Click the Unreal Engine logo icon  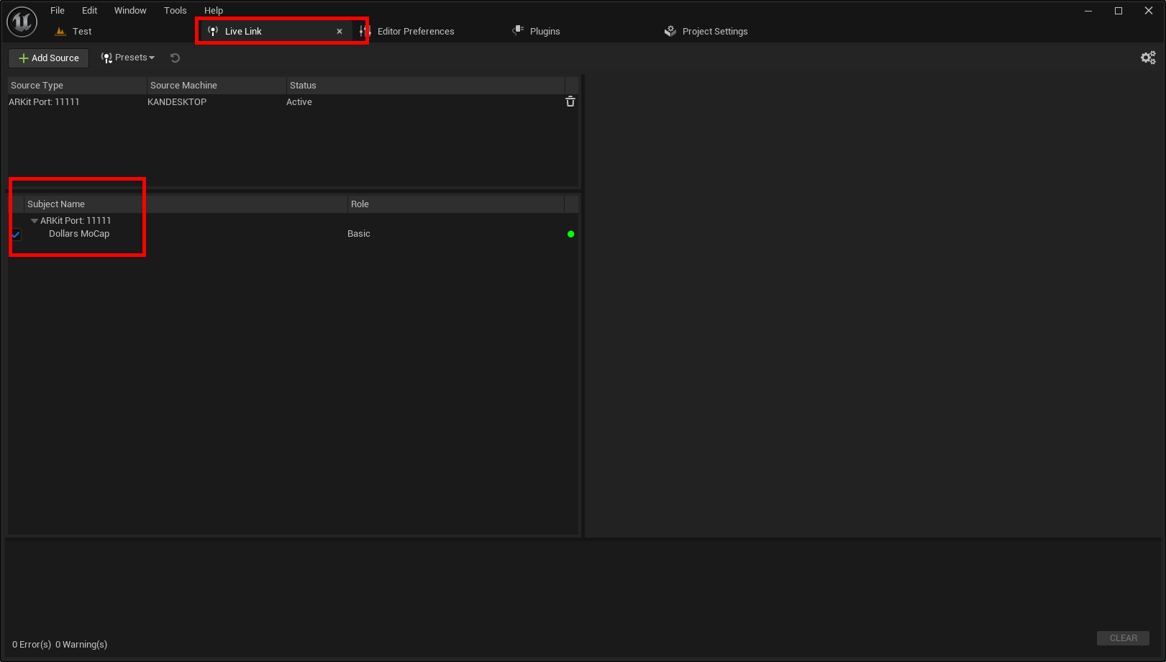[22, 22]
